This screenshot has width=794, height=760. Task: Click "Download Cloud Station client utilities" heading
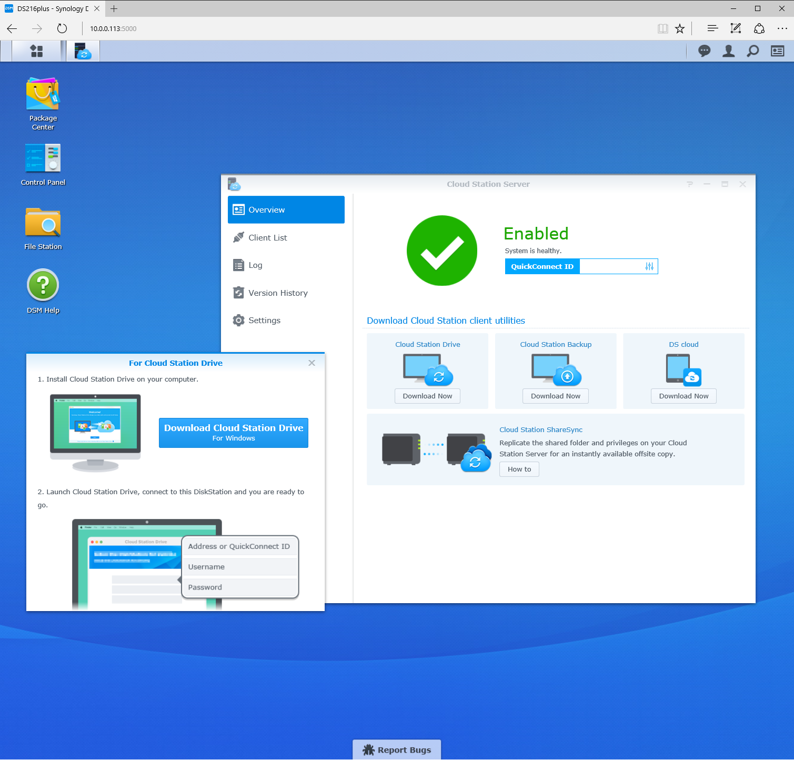(446, 321)
